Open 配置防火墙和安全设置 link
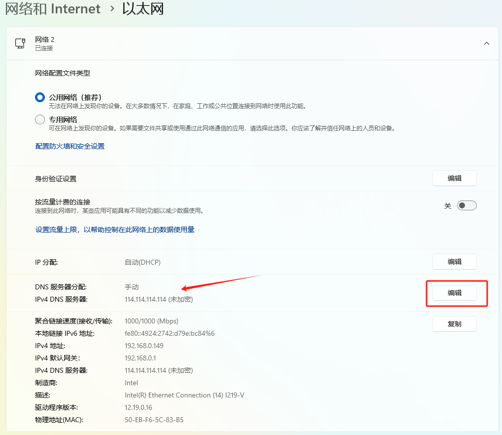The height and width of the screenshot is (435, 502). coord(70,146)
